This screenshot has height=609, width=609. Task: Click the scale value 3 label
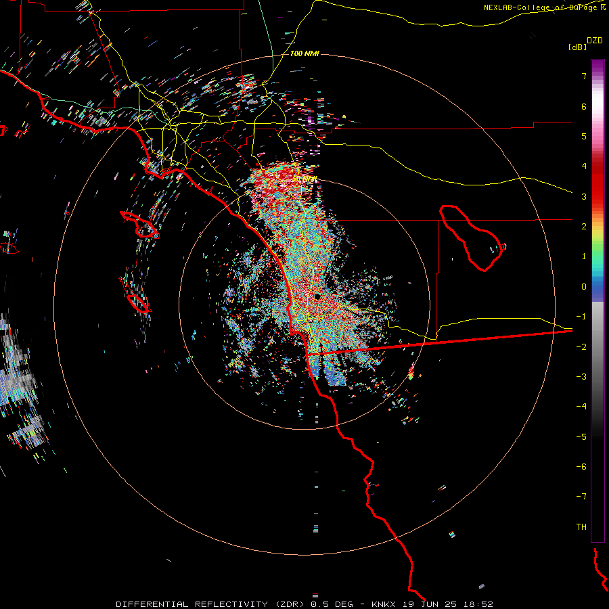coord(584,196)
